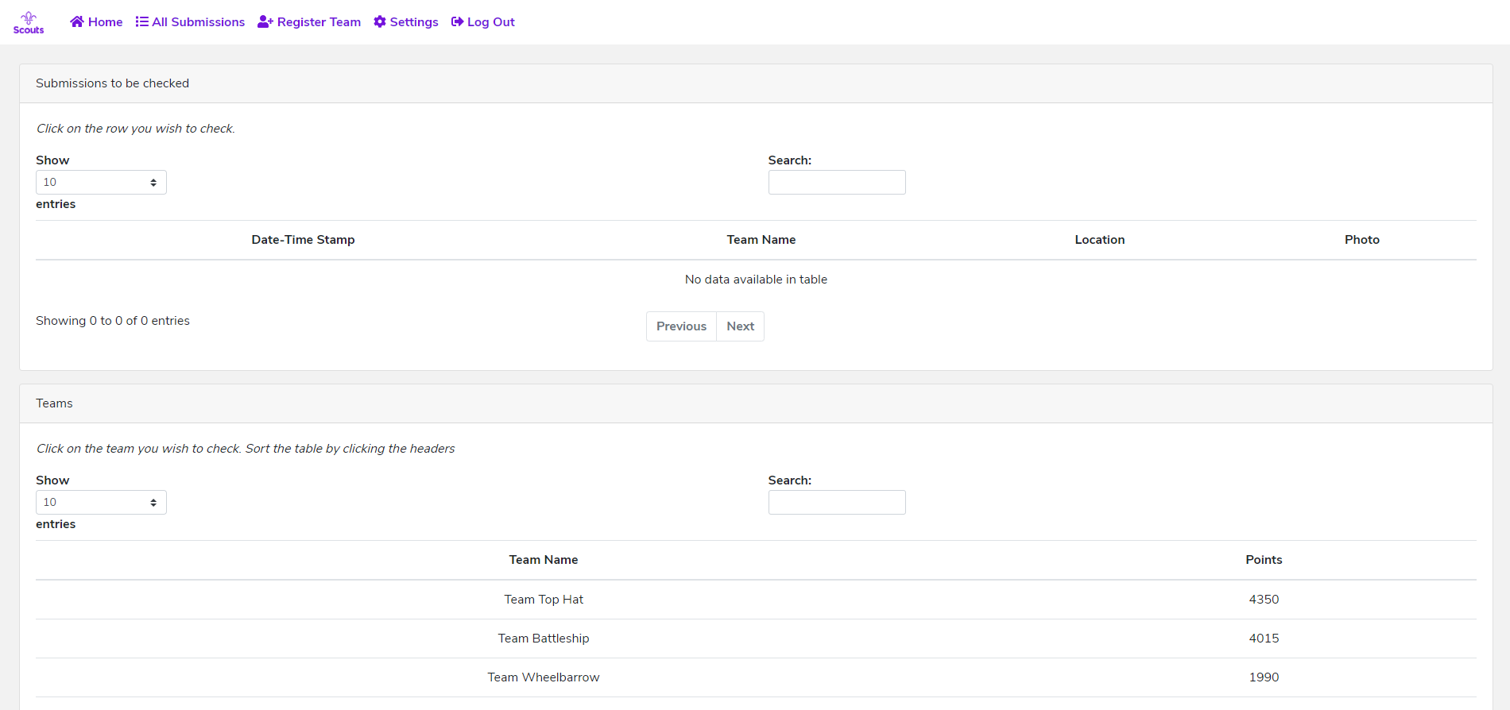Click the All Submissions list icon
Viewport: 1510px width, 710px height.
pos(142,21)
